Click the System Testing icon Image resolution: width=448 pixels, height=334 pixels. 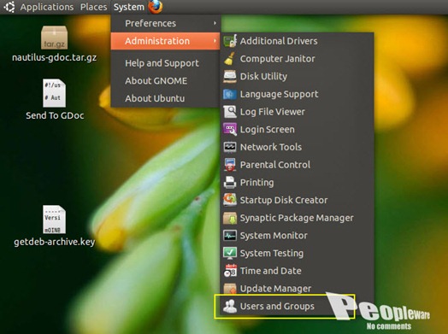230,253
